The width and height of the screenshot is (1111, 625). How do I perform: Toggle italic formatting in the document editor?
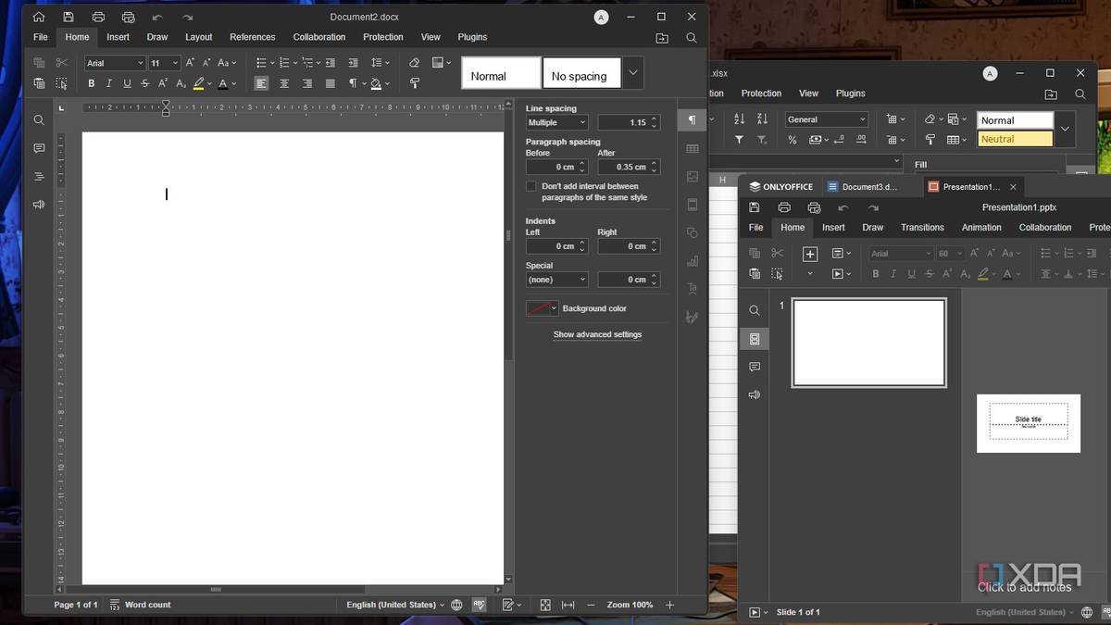point(108,83)
